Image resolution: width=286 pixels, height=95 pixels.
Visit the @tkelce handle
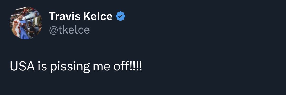point(69,30)
